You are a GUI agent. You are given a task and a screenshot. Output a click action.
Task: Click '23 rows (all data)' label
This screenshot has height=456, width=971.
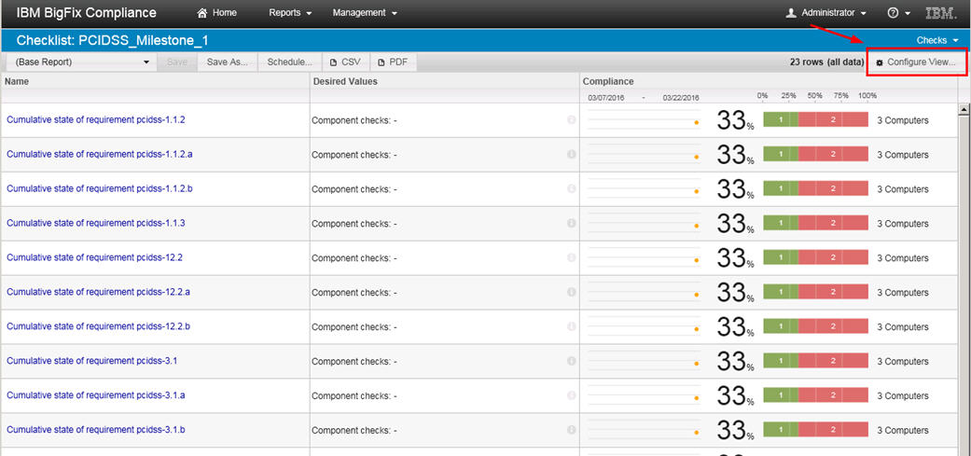(826, 62)
